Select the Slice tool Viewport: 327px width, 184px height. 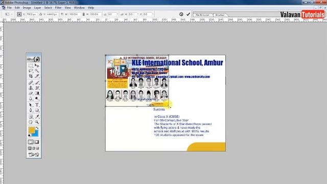click(37, 76)
